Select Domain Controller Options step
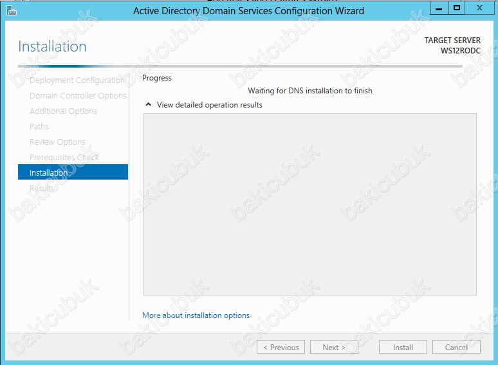The height and width of the screenshot is (365, 498). 78,96
